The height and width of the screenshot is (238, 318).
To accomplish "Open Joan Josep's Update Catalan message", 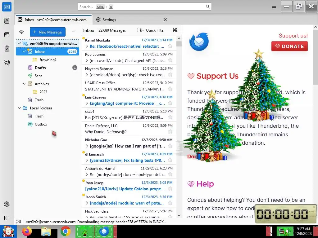I will [129, 186].
